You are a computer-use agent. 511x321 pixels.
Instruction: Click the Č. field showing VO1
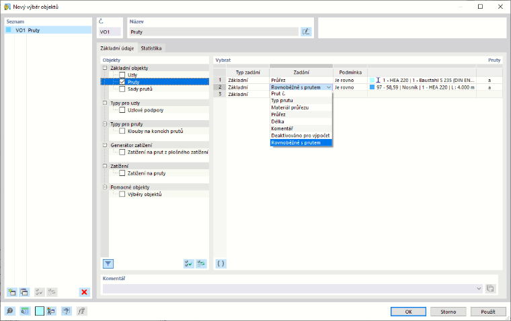(110, 32)
